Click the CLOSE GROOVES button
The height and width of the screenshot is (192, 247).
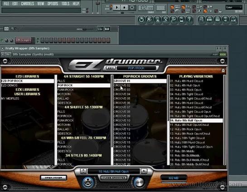[114, 178]
